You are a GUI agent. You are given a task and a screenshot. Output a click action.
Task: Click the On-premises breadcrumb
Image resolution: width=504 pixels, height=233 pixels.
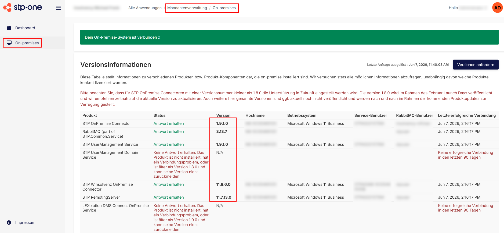point(224,8)
